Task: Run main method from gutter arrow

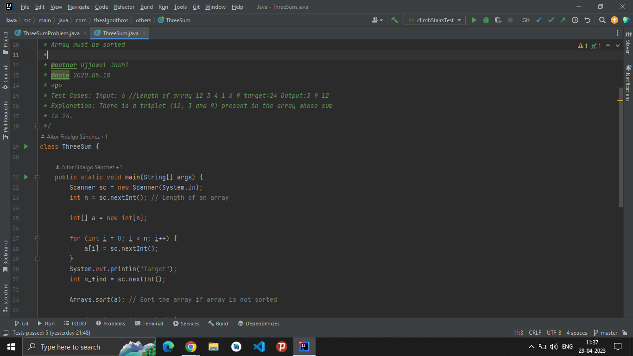Action: (x=26, y=177)
